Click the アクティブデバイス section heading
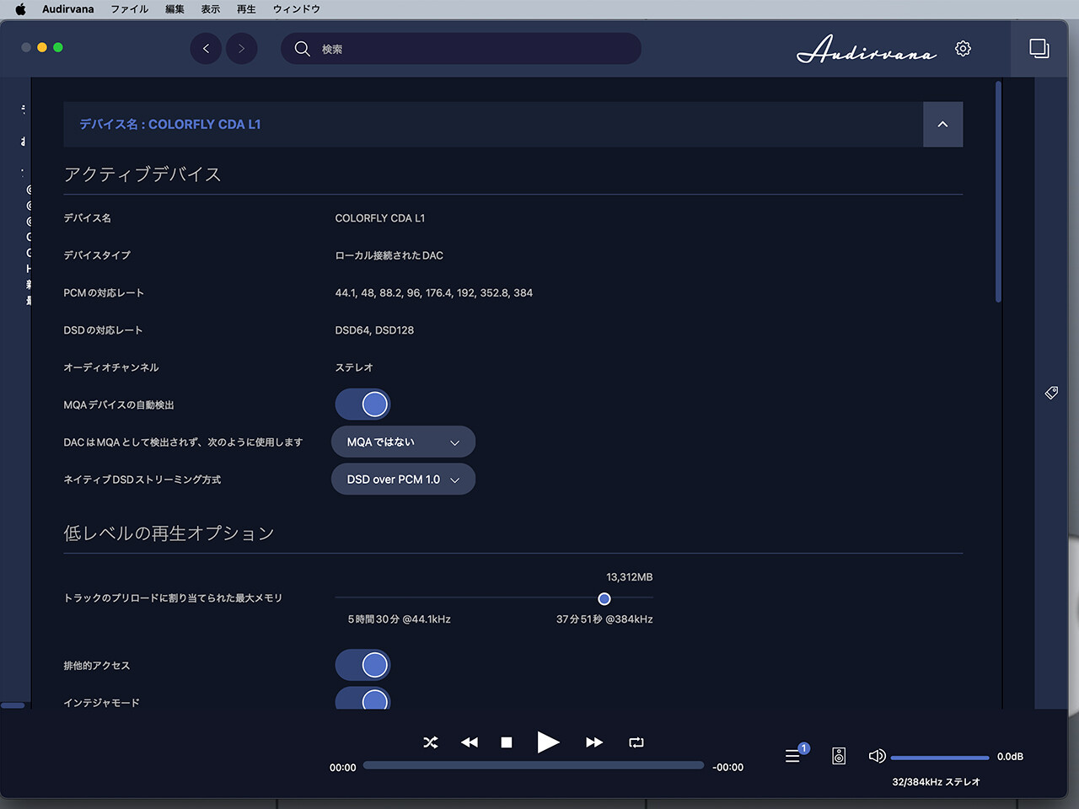 tap(142, 174)
